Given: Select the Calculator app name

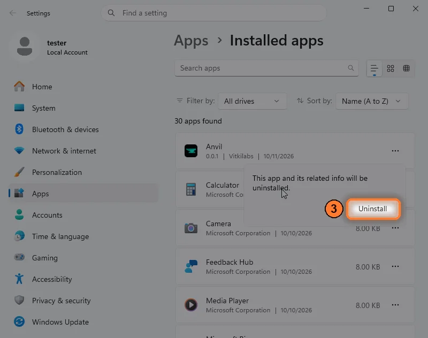Looking at the screenshot, I should tap(223, 185).
